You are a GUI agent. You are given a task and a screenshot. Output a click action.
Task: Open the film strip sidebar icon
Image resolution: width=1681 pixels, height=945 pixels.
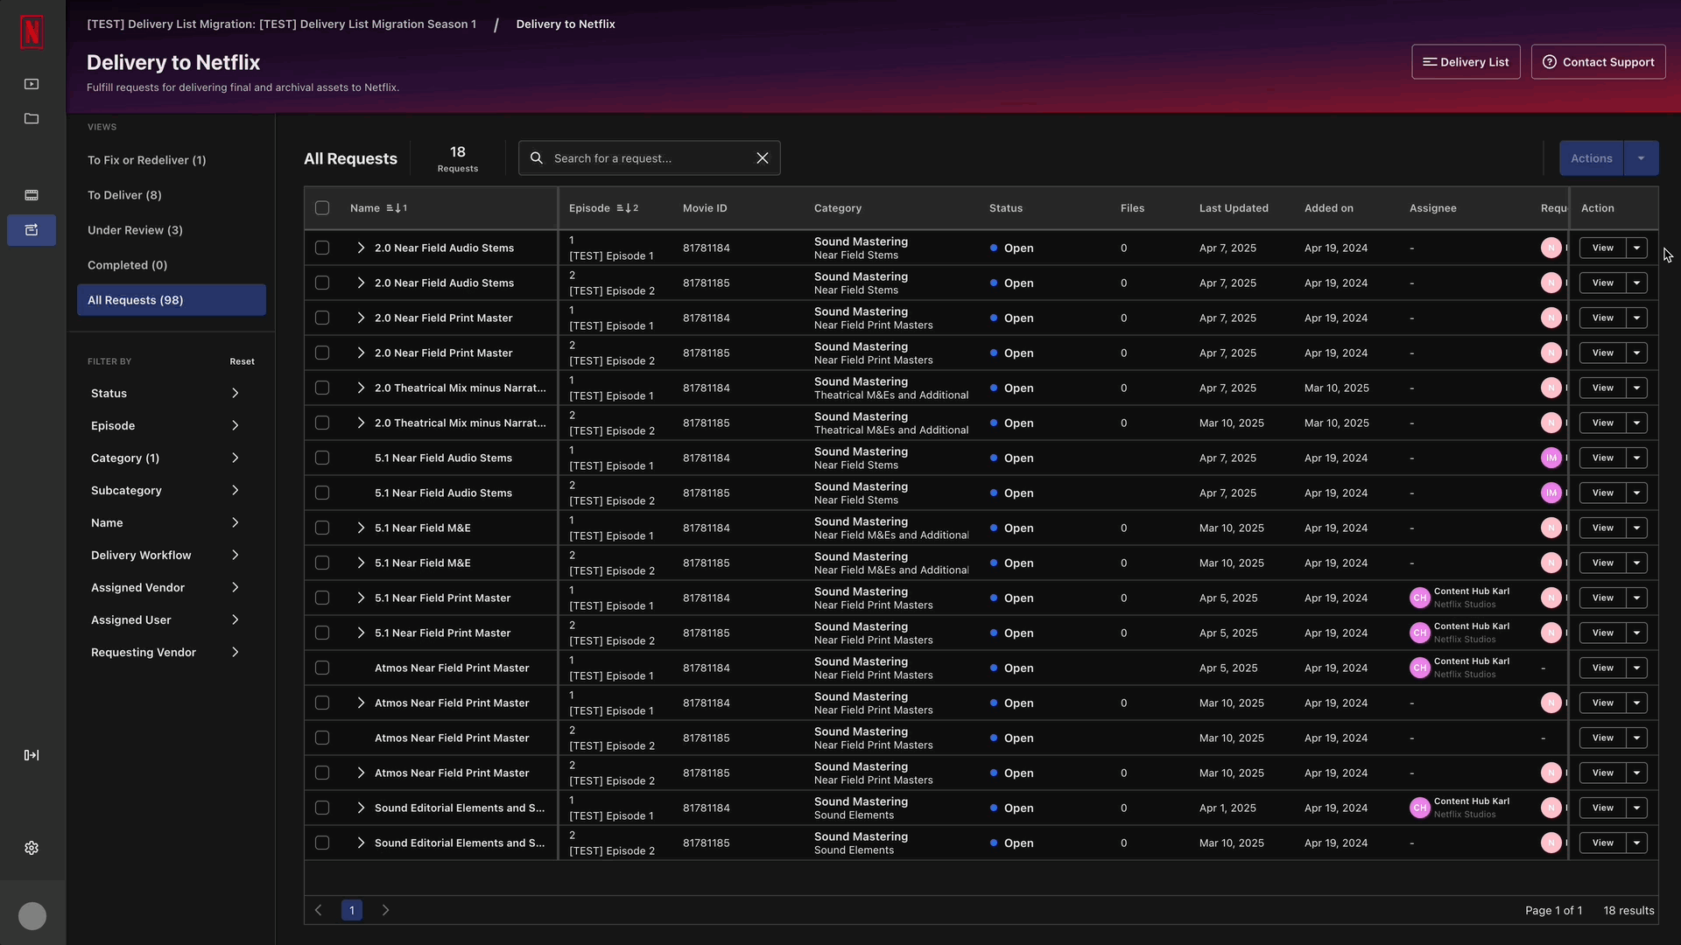(x=32, y=195)
